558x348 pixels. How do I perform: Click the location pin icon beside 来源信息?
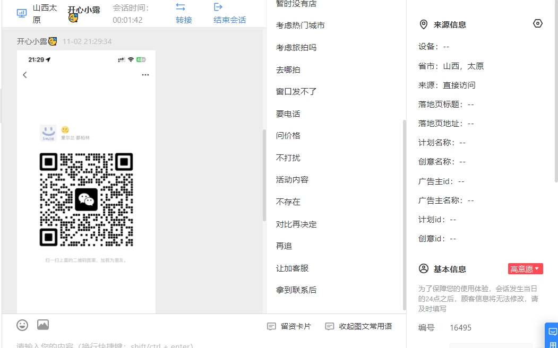pos(424,24)
